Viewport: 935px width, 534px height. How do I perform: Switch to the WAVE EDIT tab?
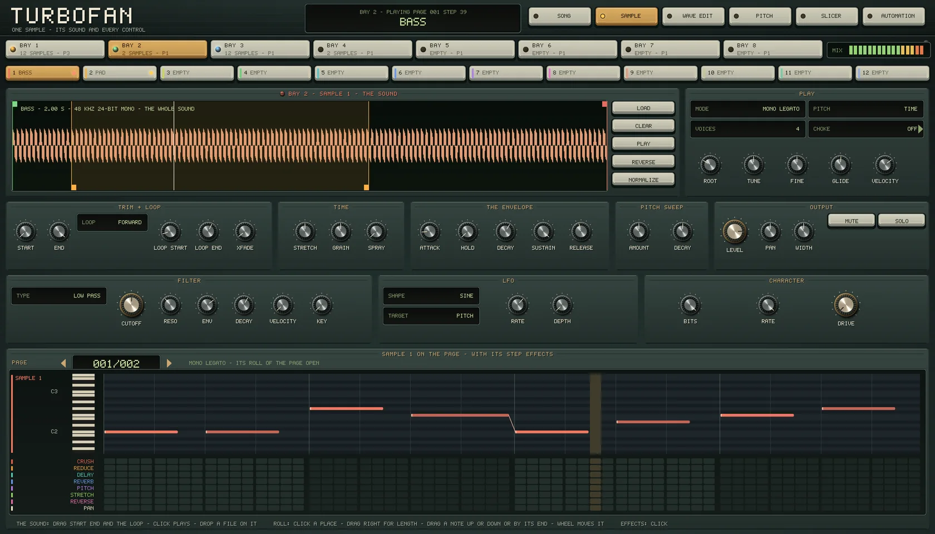[693, 16]
